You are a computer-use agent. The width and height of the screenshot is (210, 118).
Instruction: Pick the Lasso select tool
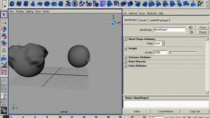pyautogui.click(x=4, y=22)
